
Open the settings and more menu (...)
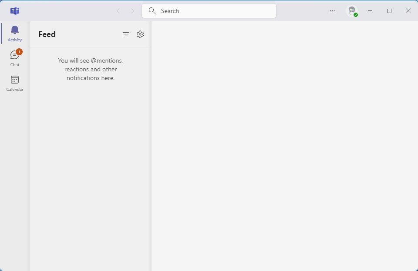(x=333, y=11)
